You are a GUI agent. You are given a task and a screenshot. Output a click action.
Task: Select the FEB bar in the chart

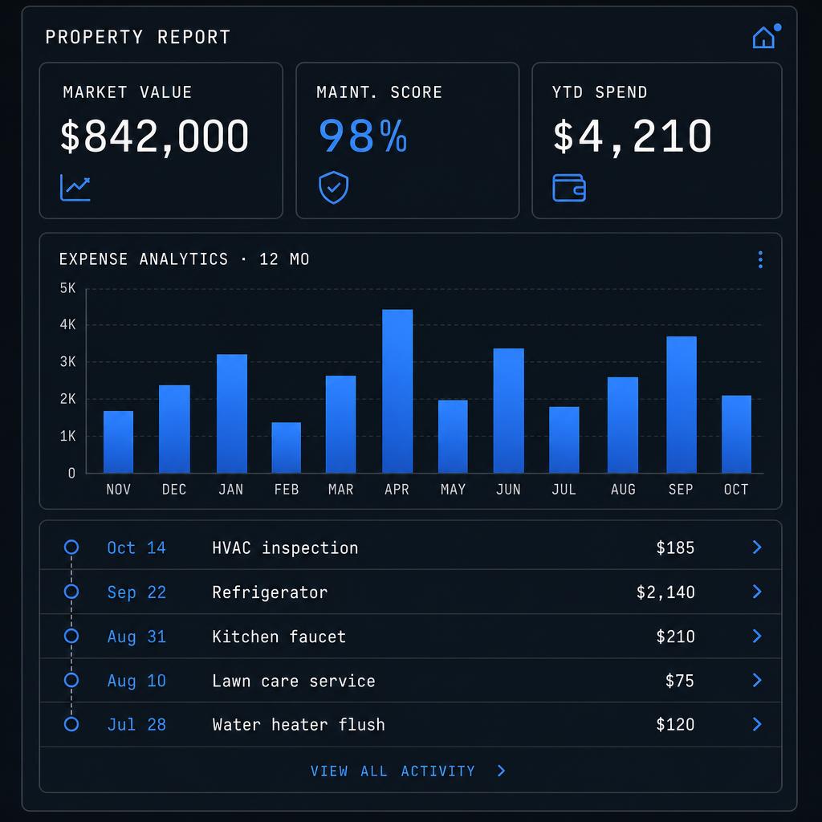tap(287, 448)
